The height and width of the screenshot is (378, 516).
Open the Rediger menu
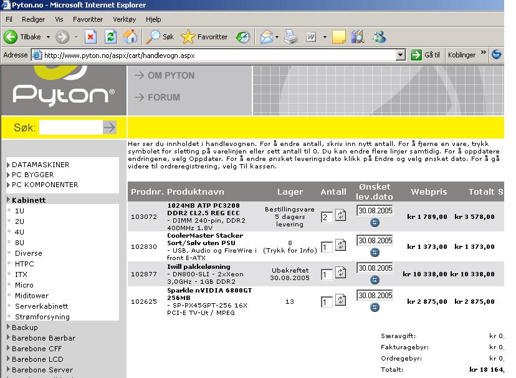pyautogui.click(x=33, y=19)
